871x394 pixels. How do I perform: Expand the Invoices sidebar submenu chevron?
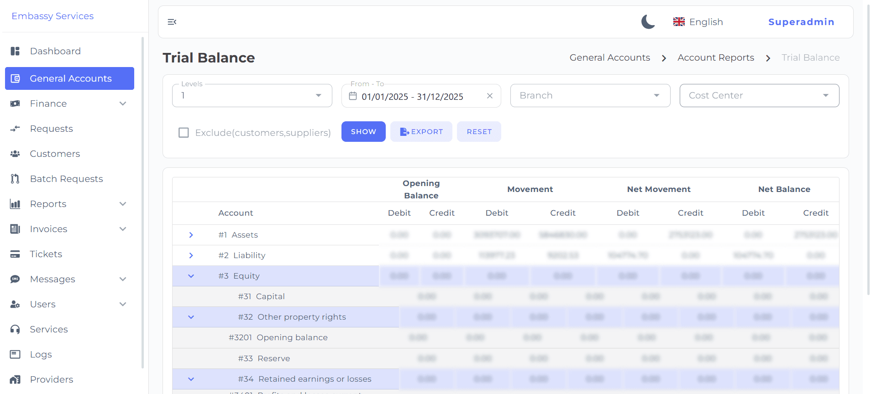point(123,229)
